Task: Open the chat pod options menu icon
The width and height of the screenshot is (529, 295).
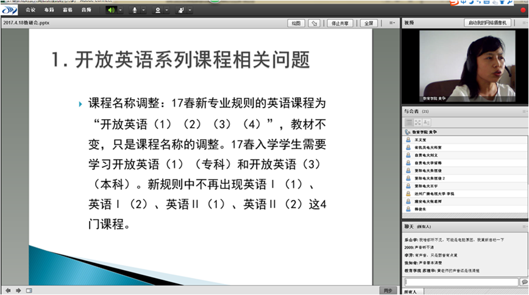Action: click(525, 227)
